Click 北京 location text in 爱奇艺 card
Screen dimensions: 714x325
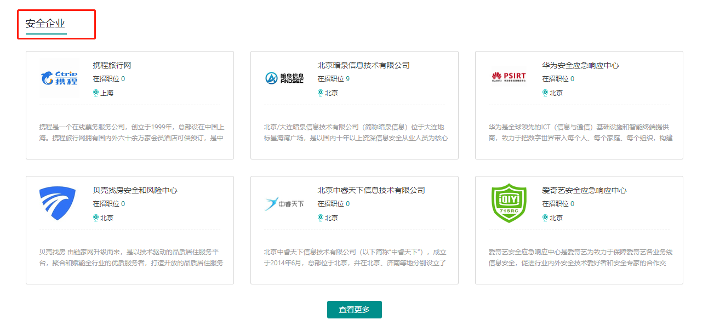[x=556, y=218]
